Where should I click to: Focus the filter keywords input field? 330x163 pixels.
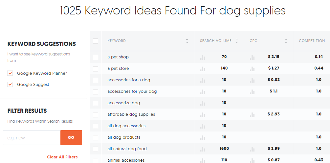click(x=32, y=137)
